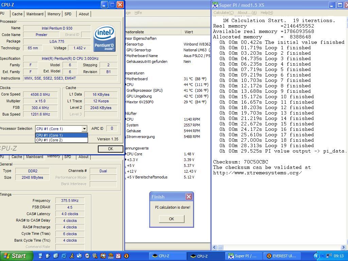The image size is (348, 261).
Task: Open Adobe Acrobat quick launch icon
Action: point(119,256)
